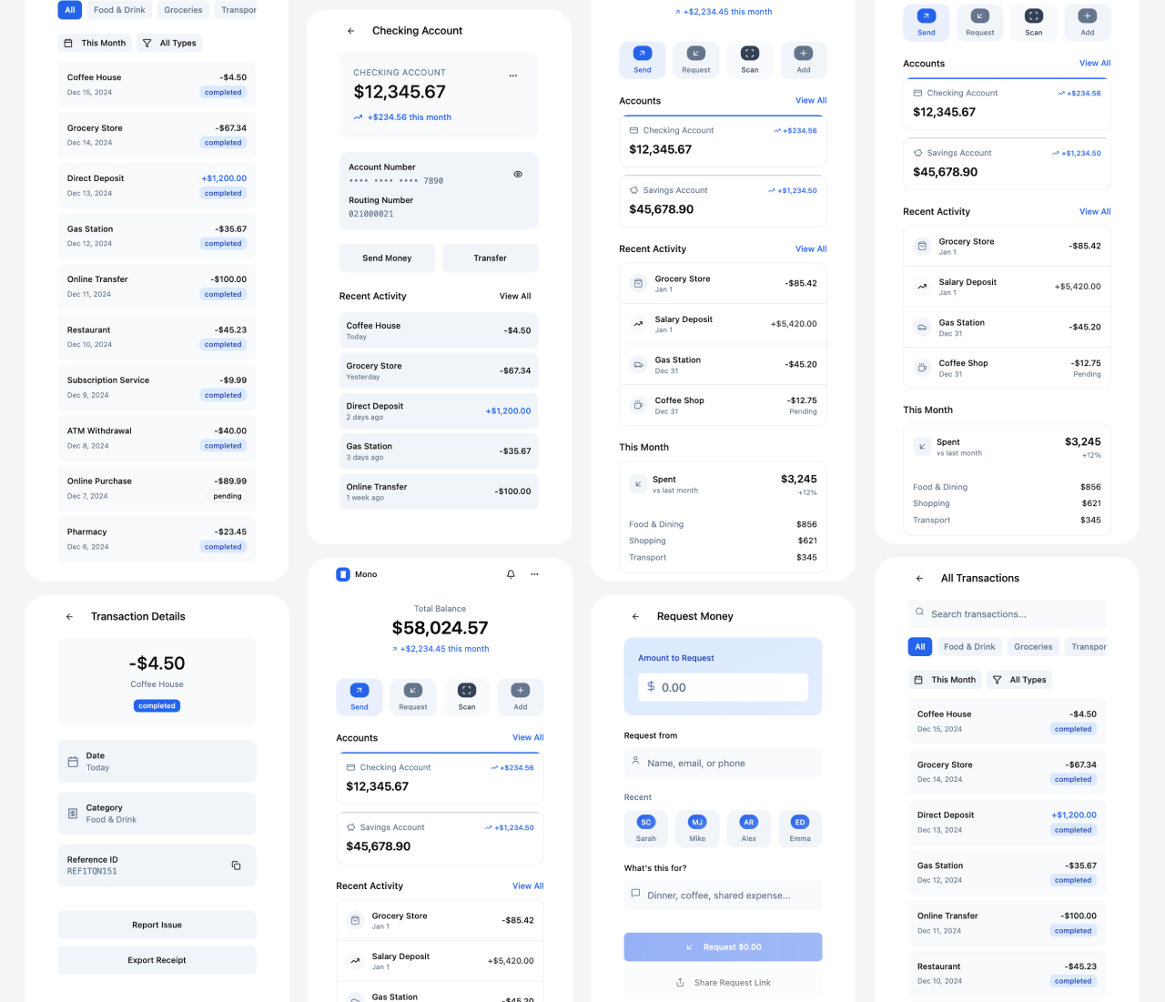This screenshot has height=1002, width=1165.
Task: Click the category icon beside Food & Drink
Action: [73, 814]
